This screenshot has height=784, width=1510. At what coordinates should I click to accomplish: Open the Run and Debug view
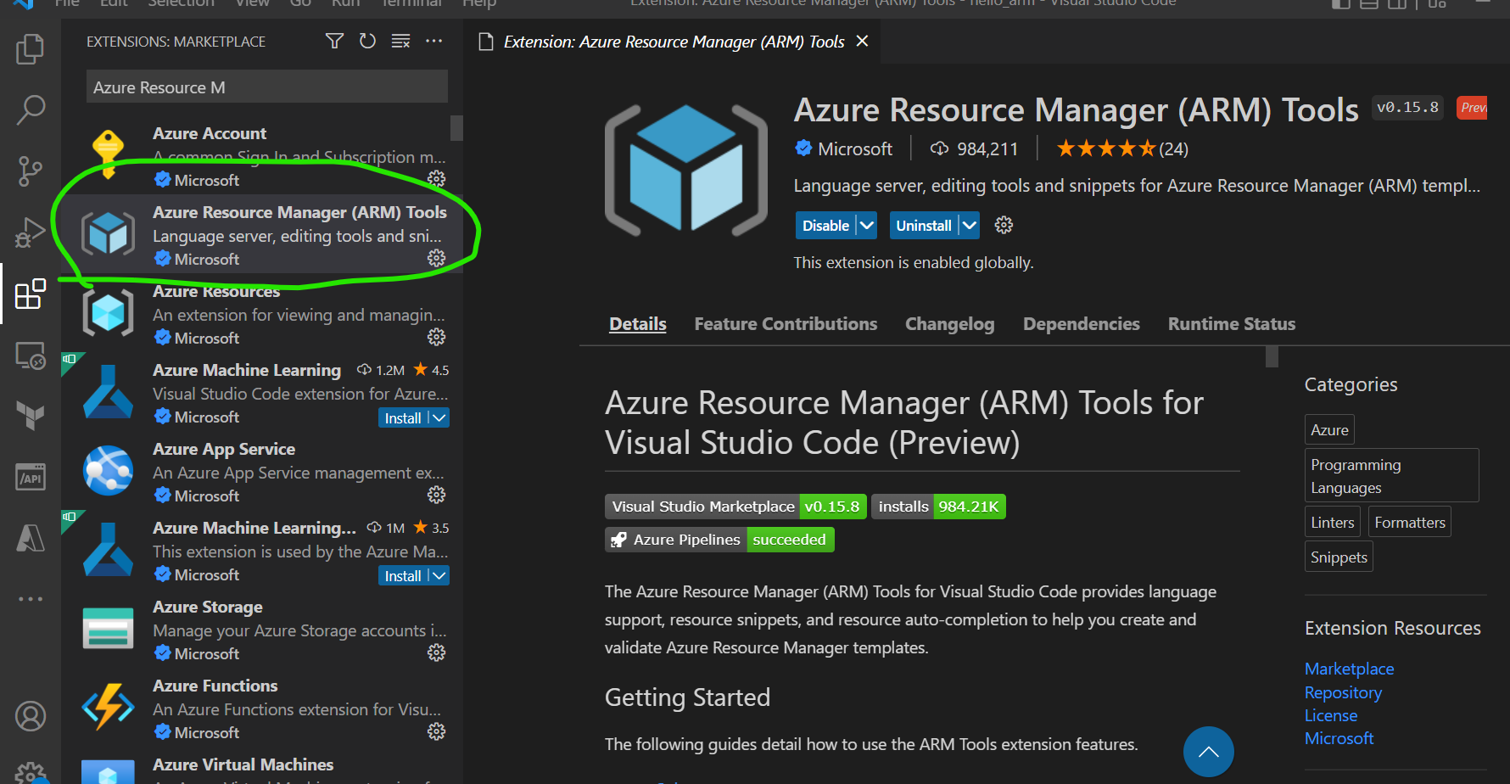(x=31, y=232)
